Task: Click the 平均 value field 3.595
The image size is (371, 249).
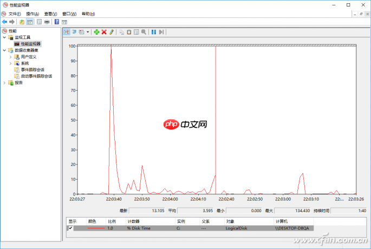Action: (196, 210)
